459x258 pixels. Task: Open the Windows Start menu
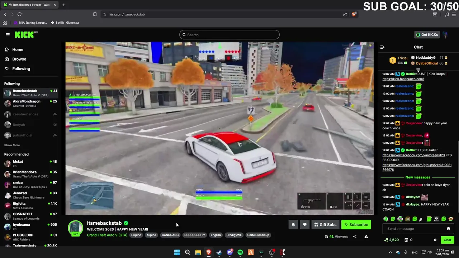177,253
